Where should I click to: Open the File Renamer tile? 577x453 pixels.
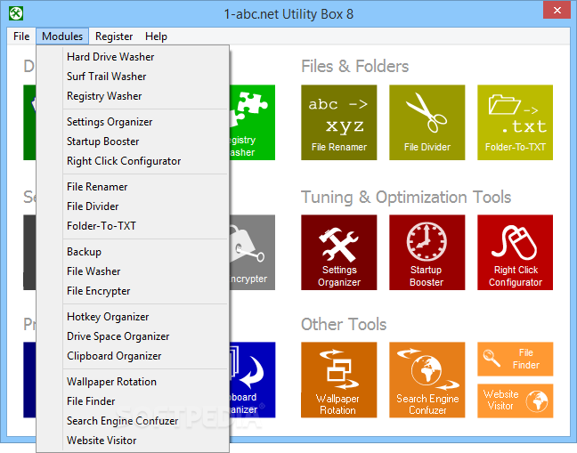[338, 123]
